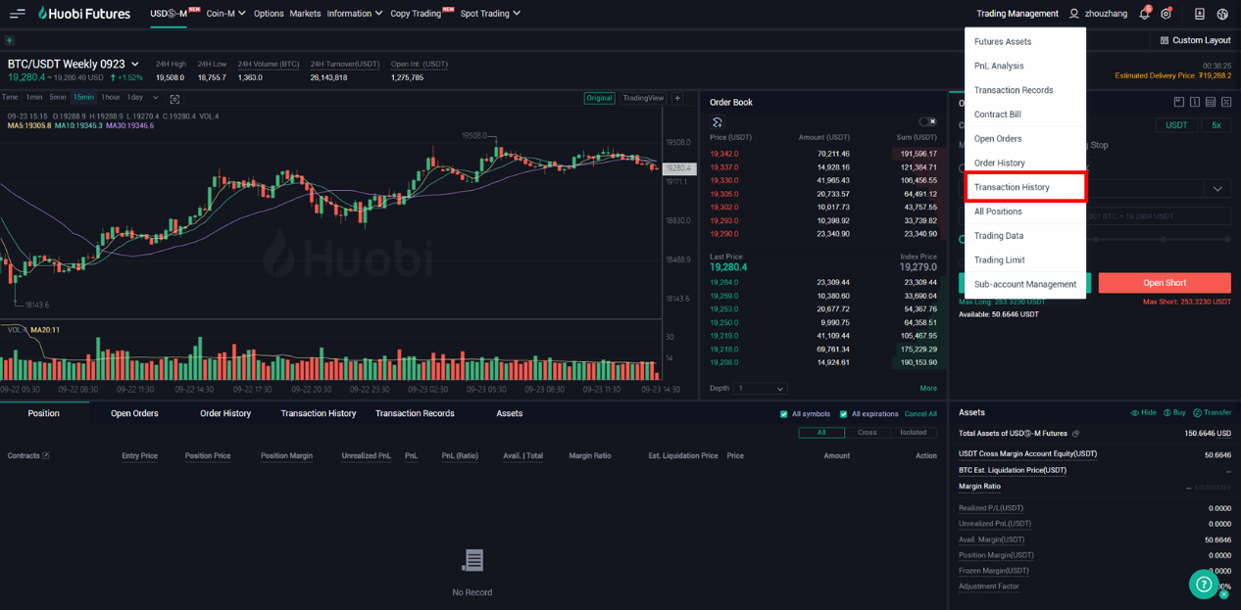Click the percent fee icon in order panel
Screen dimensions: 1241x610
(x=1226, y=102)
